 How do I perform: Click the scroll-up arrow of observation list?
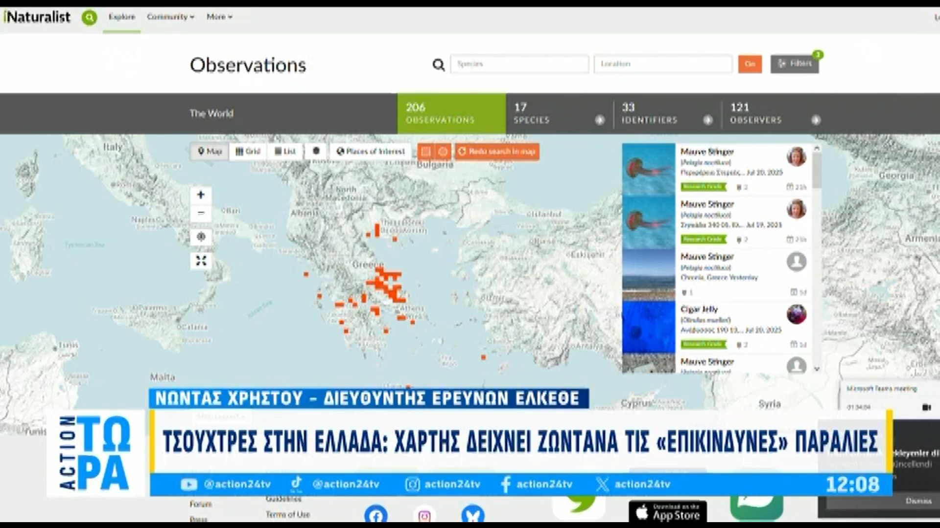pyautogui.click(x=817, y=148)
